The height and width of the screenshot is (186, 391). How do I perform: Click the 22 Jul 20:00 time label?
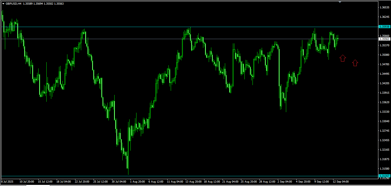coord(82,182)
